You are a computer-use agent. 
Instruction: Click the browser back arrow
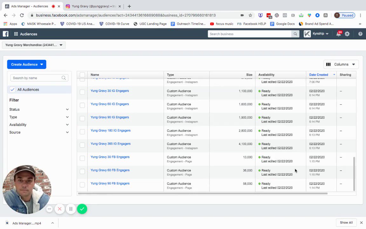tap(6, 15)
